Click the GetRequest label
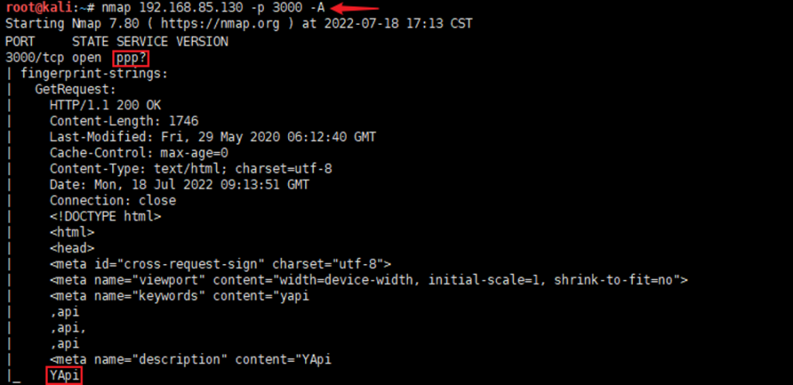The height and width of the screenshot is (385, 793). coord(75,90)
